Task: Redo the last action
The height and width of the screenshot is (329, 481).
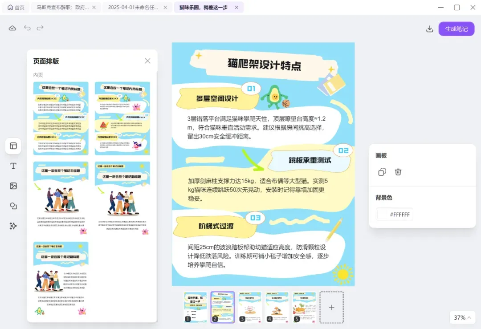Action: coord(40,28)
